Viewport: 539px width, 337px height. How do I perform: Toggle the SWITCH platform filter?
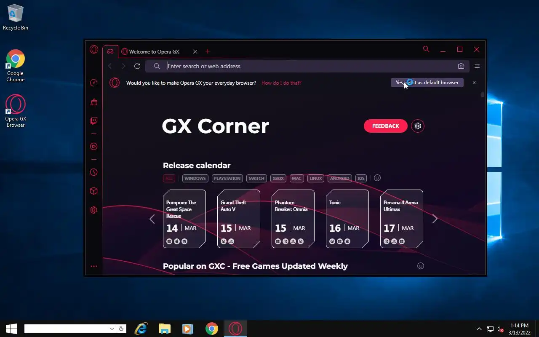pyautogui.click(x=256, y=178)
